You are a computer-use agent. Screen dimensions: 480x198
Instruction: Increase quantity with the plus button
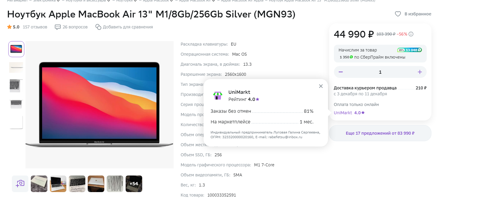click(420, 72)
